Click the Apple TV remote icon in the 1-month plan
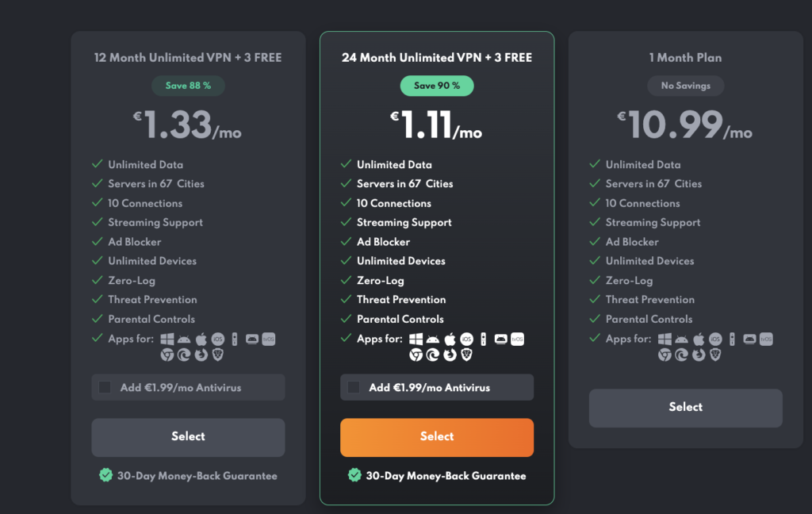812x514 pixels. point(732,339)
